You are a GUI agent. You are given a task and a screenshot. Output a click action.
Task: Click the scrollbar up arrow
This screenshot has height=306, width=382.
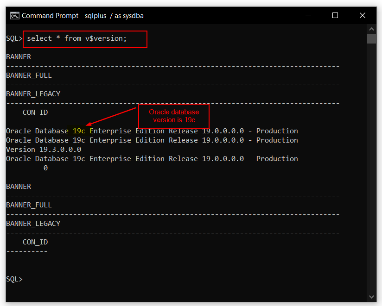[371, 28]
